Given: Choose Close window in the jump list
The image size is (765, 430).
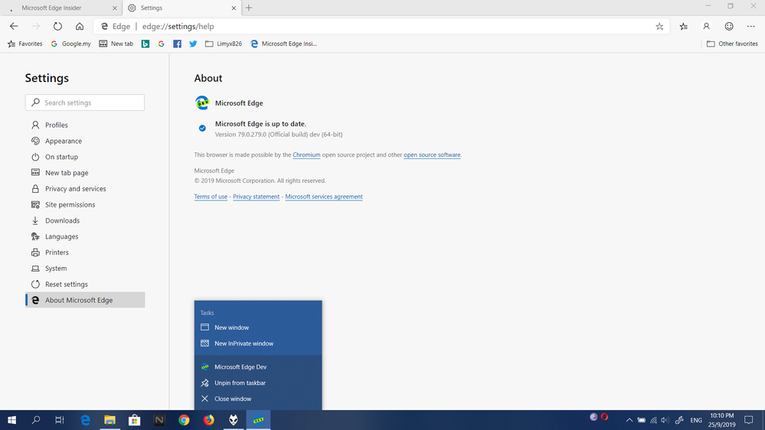Looking at the screenshot, I should coord(258,399).
